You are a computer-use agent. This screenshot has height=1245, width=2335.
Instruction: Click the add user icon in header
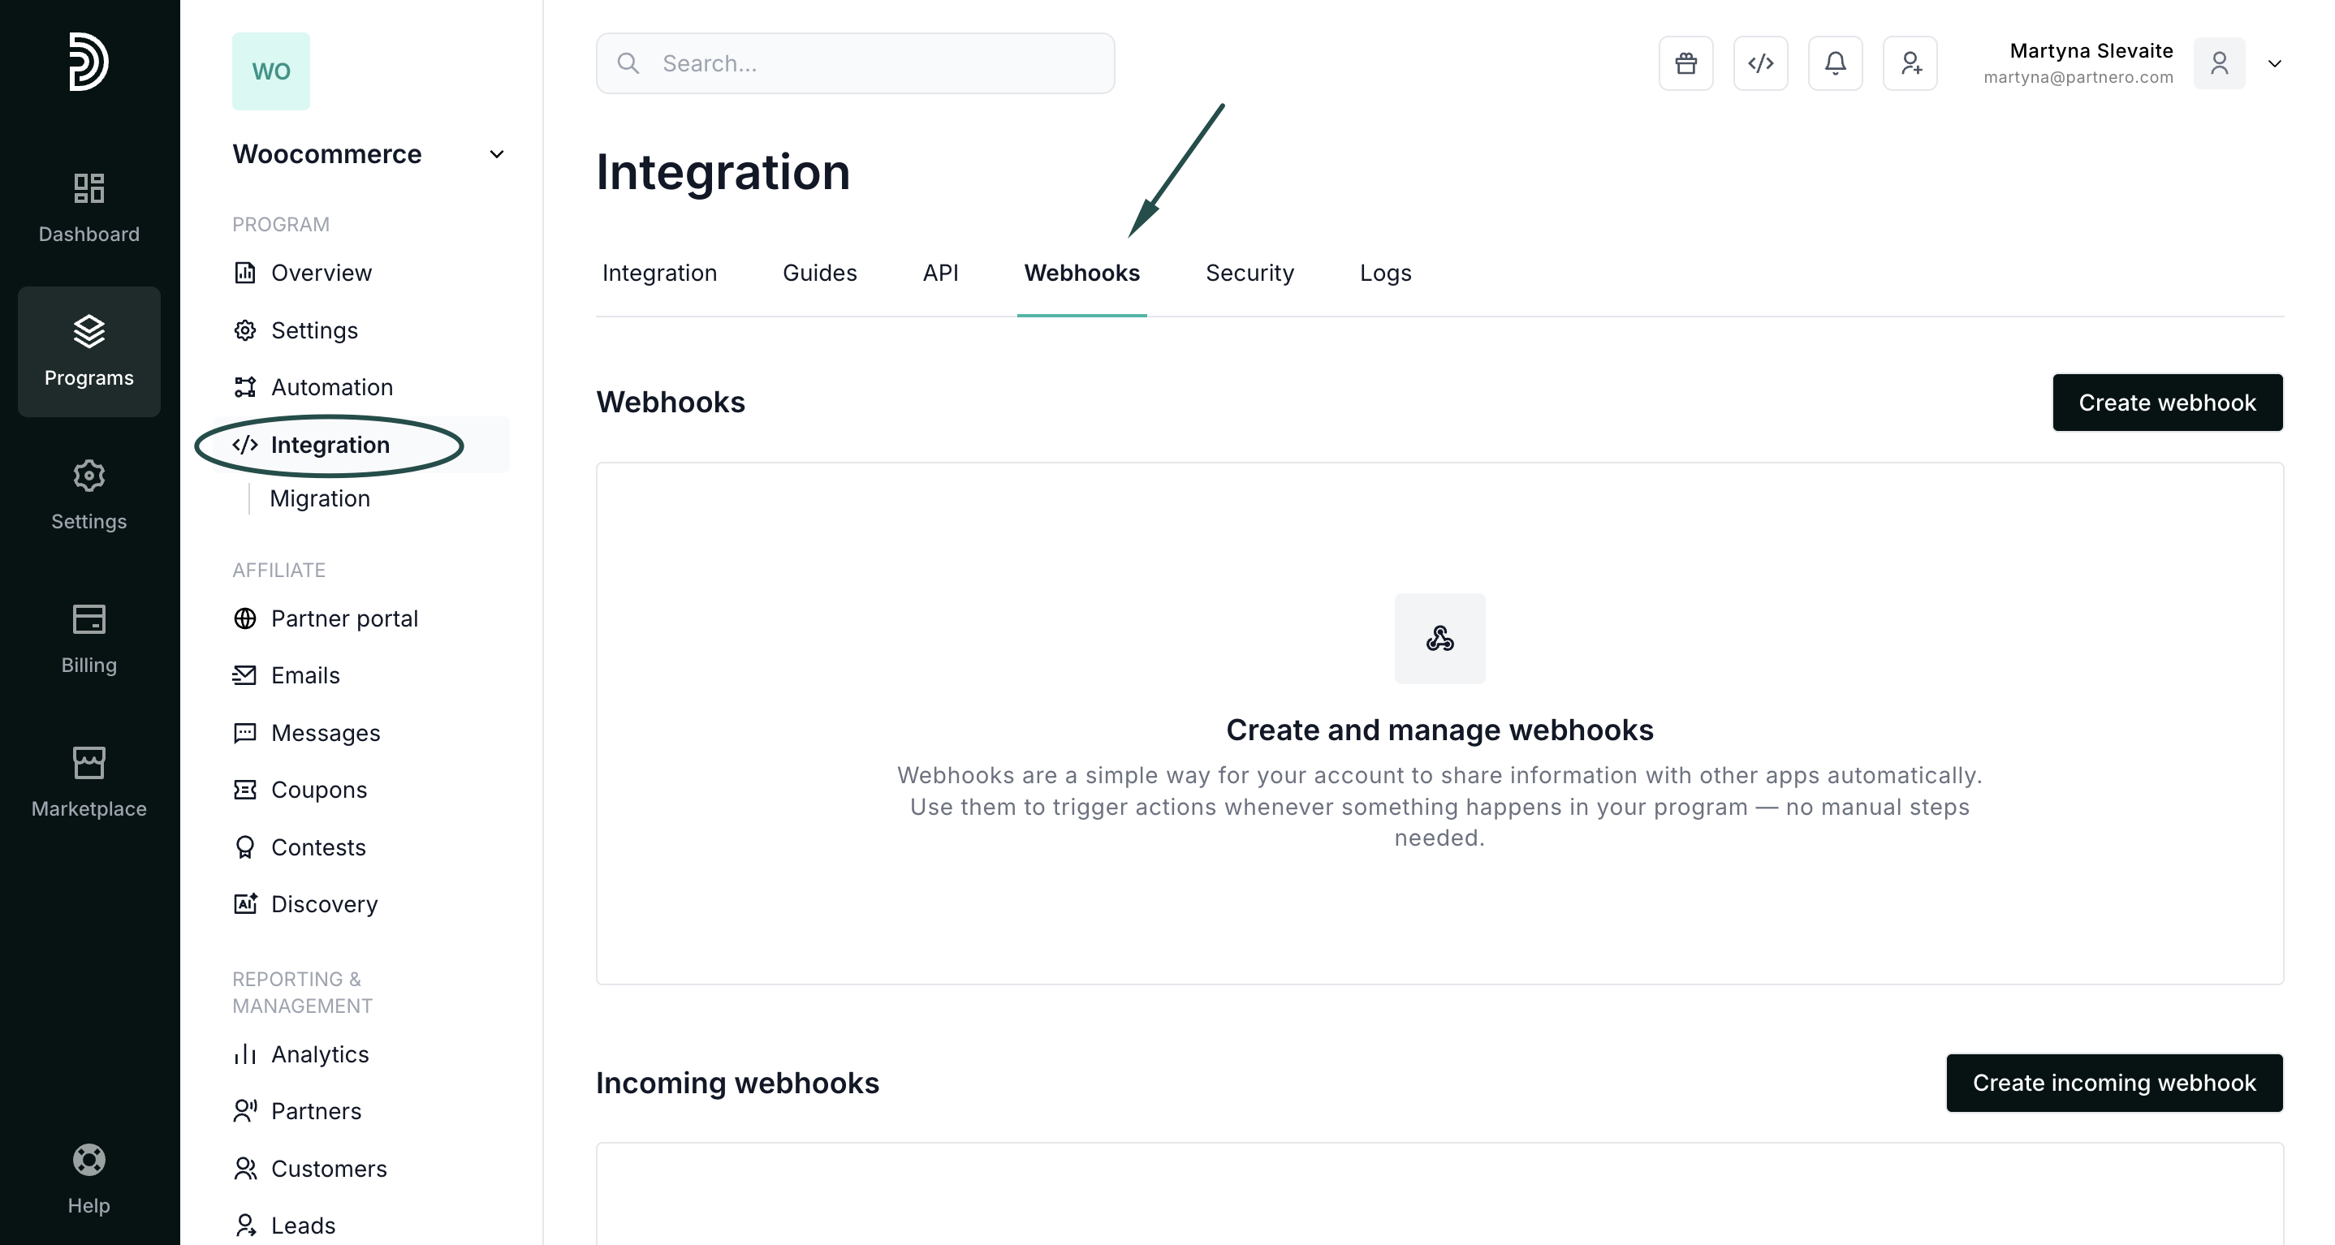click(1910, 63)
